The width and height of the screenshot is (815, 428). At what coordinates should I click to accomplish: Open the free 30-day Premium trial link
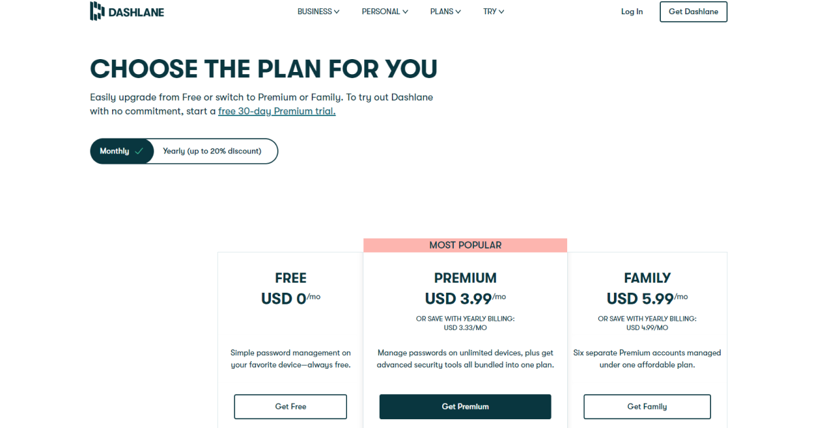276,111
